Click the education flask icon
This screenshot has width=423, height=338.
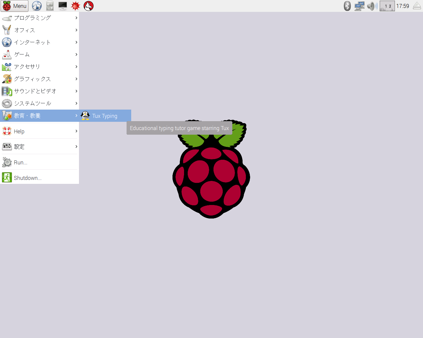[x=7, y=116]
